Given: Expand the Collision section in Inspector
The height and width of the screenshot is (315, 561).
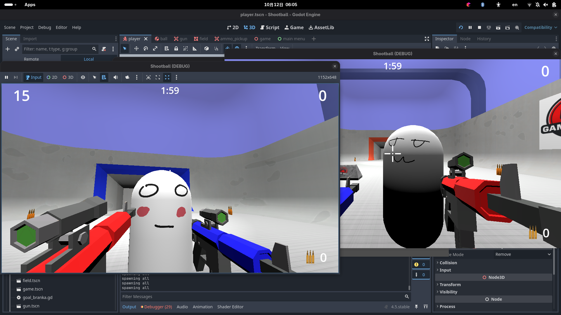Looking at the screenshot, I should [448, 263].
